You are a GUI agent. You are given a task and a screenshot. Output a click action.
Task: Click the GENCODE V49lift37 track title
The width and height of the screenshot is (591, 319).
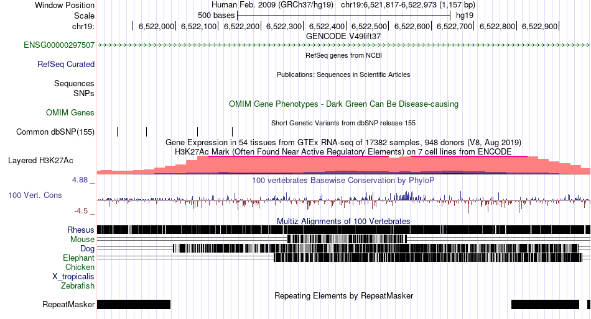coord(343,37)
